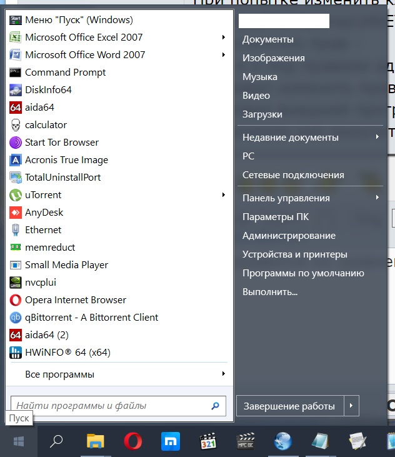The height and width of the screenshot is (457, 395).
Task: Launch the memreduct icon
Action: [x=16, y=247]
